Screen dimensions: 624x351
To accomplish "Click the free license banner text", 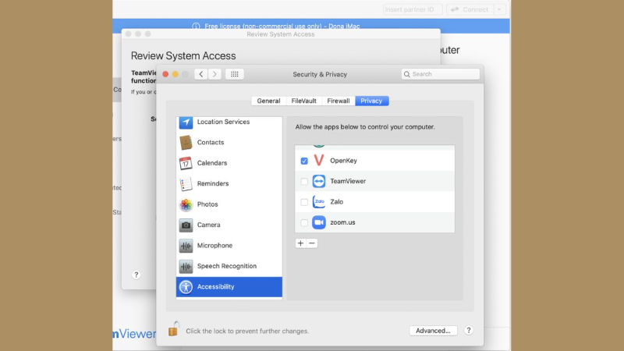I will coord(282,27).
